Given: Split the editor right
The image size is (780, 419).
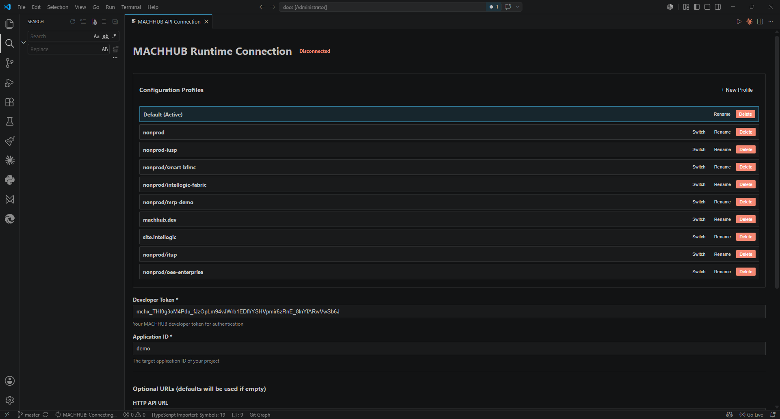Looking at the screenshot, I should tap(760, 22).
